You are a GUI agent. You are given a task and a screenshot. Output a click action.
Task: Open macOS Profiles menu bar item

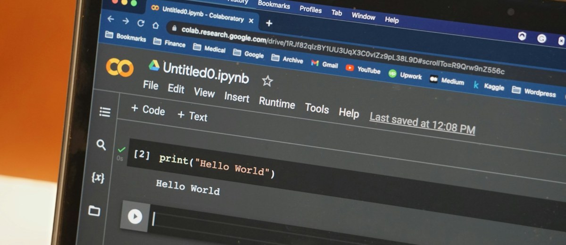point(311,9)
